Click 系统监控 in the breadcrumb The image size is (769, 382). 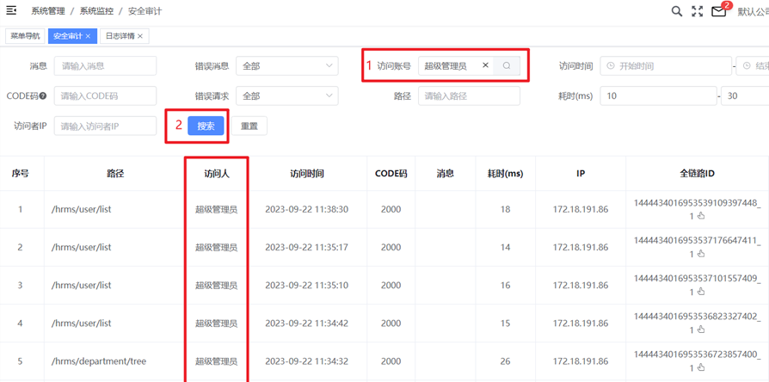click(96, 11)
